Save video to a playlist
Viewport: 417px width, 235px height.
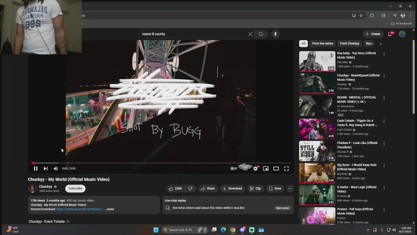point(275,188)
